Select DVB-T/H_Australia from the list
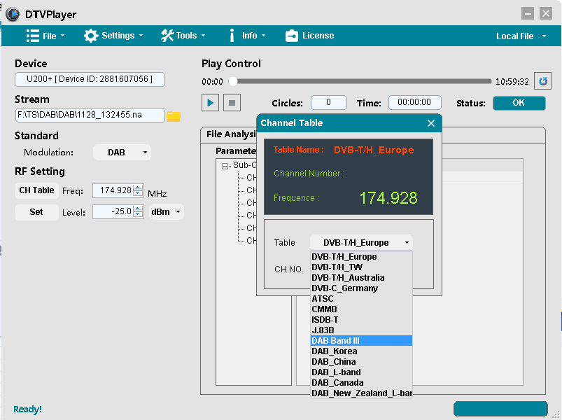The height and width of the screenshot is (420, 562). tap(361, 278)
